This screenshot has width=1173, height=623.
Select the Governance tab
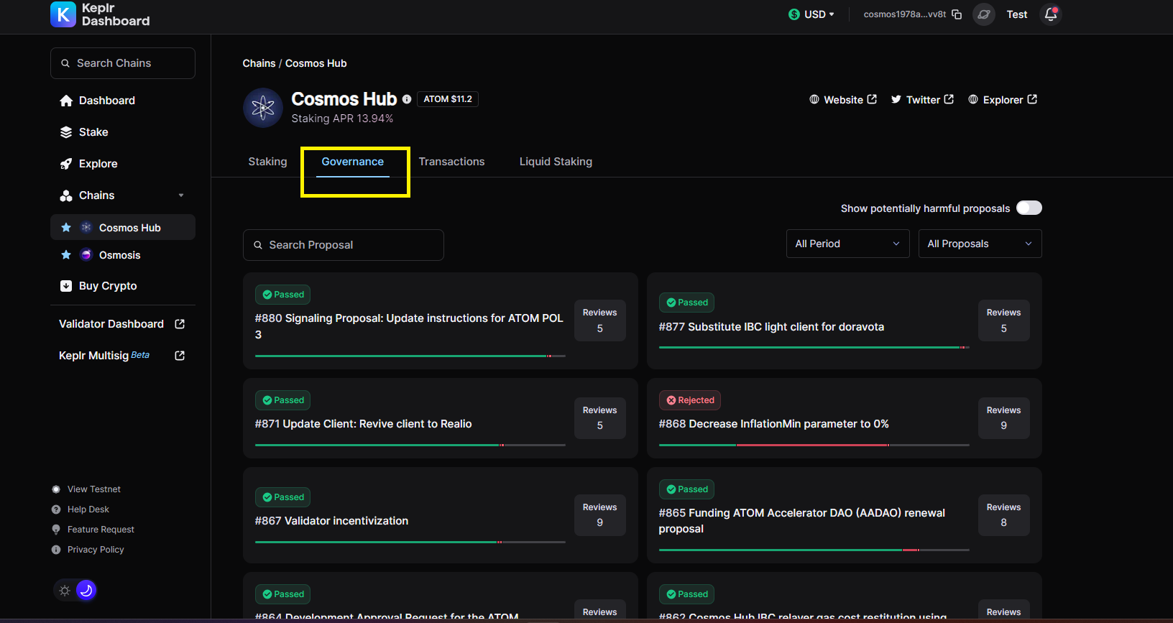point(353,162)
